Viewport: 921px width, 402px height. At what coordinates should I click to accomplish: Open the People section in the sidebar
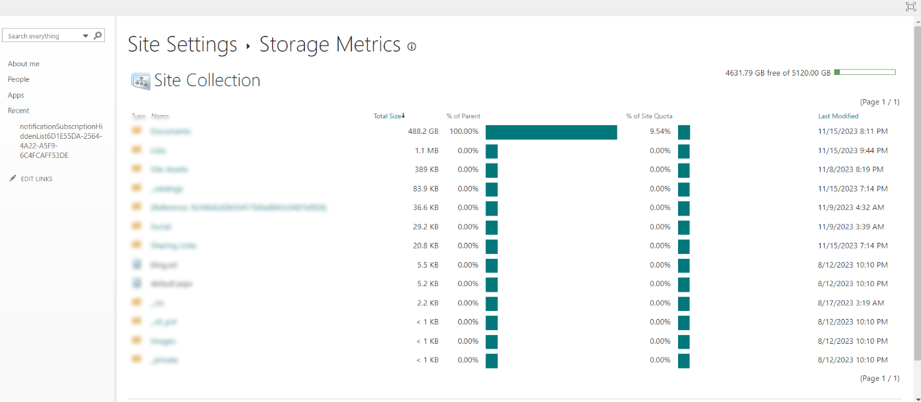coord(19,79)
